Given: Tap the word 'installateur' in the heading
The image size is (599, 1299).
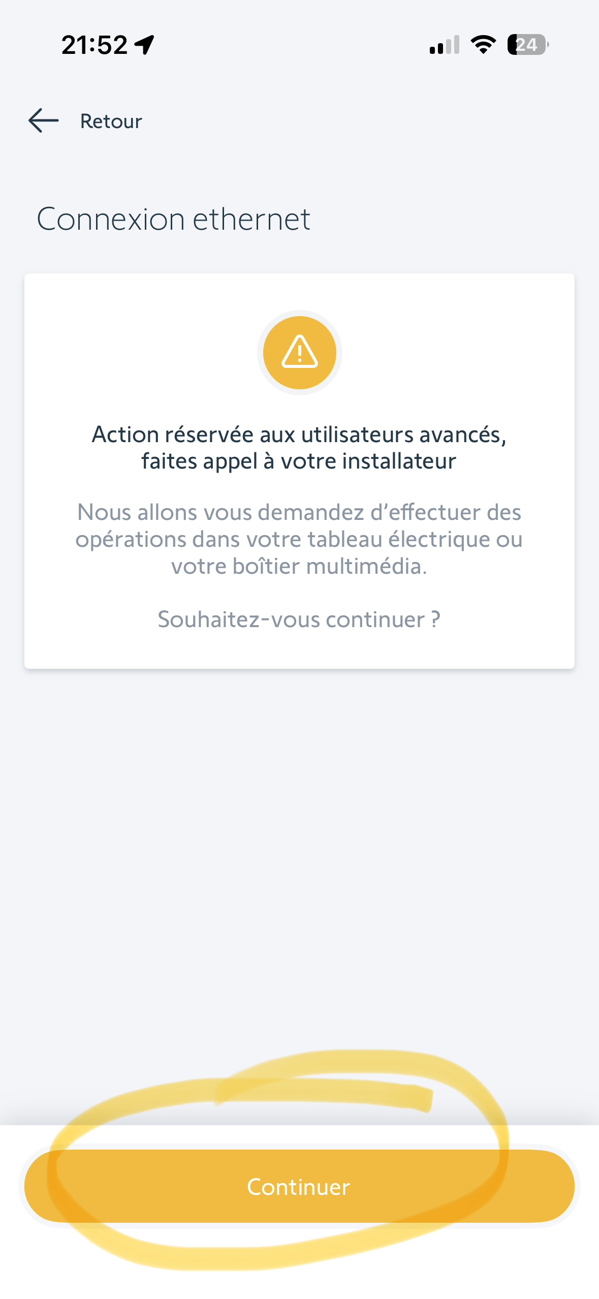Looking at the screenshot, I should pyautogui.click(x=399, y=461).
